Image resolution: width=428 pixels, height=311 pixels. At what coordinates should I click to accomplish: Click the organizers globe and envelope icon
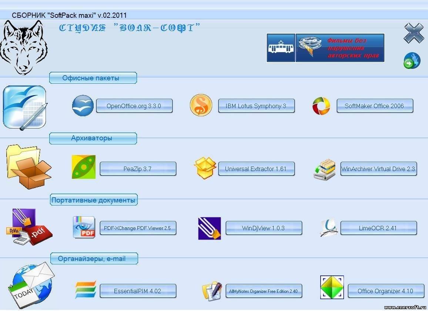point(31,285)
